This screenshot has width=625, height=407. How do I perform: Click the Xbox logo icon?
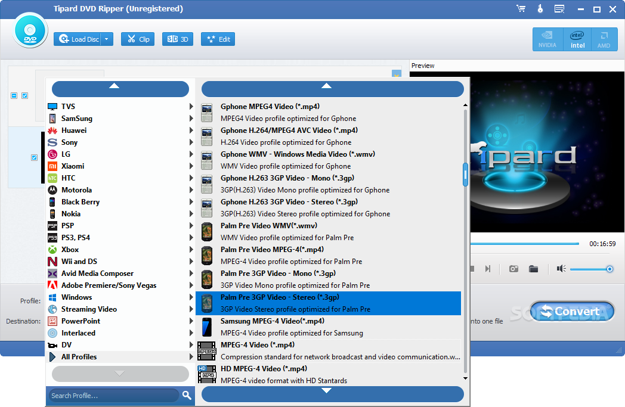click(x=52, y=250)
